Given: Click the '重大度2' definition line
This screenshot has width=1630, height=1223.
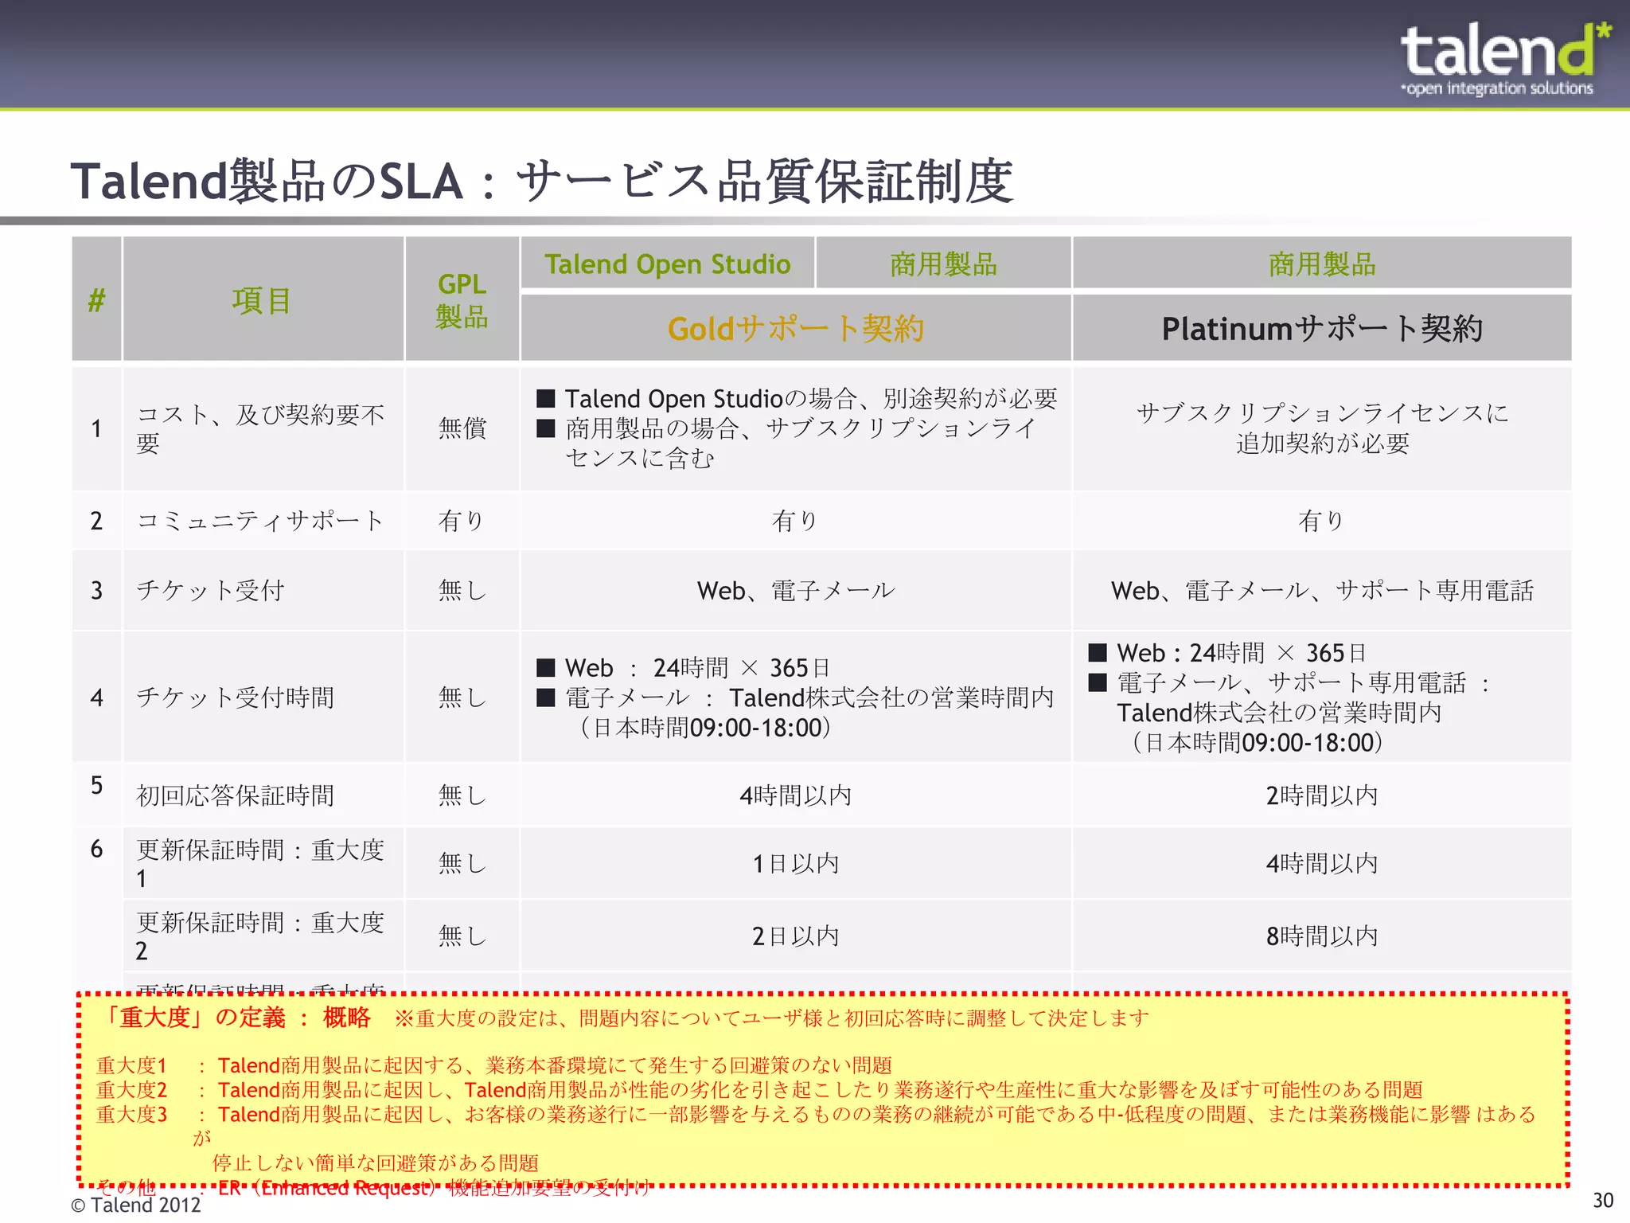Looking at the screenshot, I should tap(758, 1089).
